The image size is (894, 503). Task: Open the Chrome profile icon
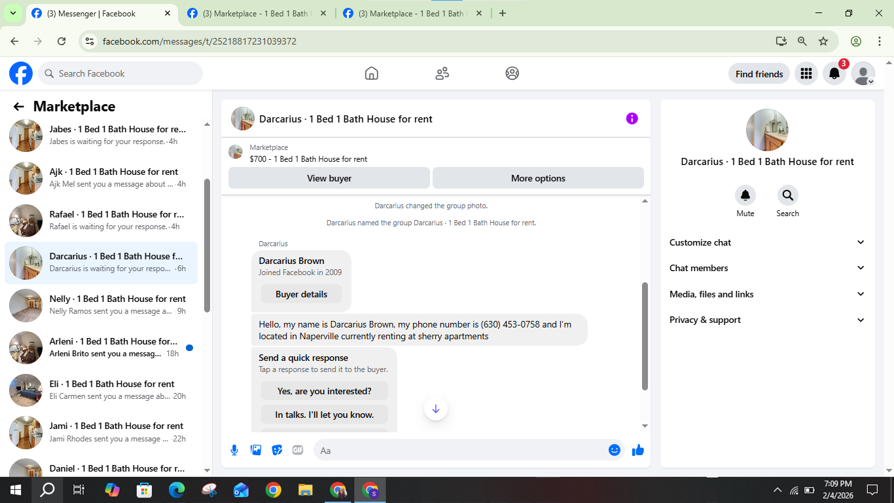tap(856, 41)
